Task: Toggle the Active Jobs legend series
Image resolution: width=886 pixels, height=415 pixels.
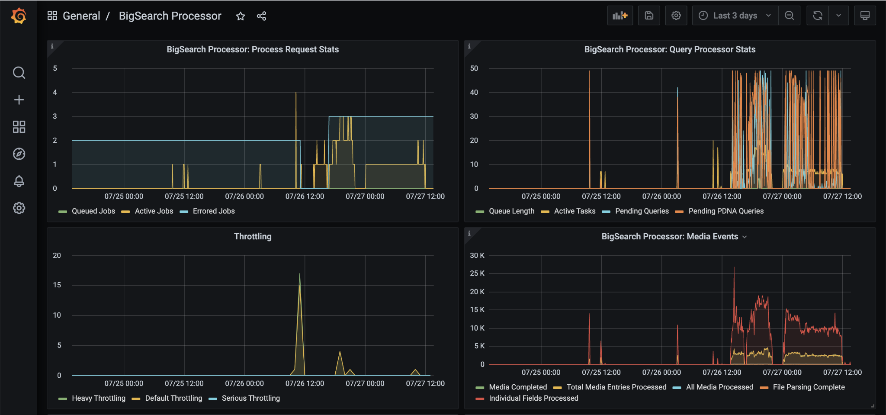Action: click(154, 211)
